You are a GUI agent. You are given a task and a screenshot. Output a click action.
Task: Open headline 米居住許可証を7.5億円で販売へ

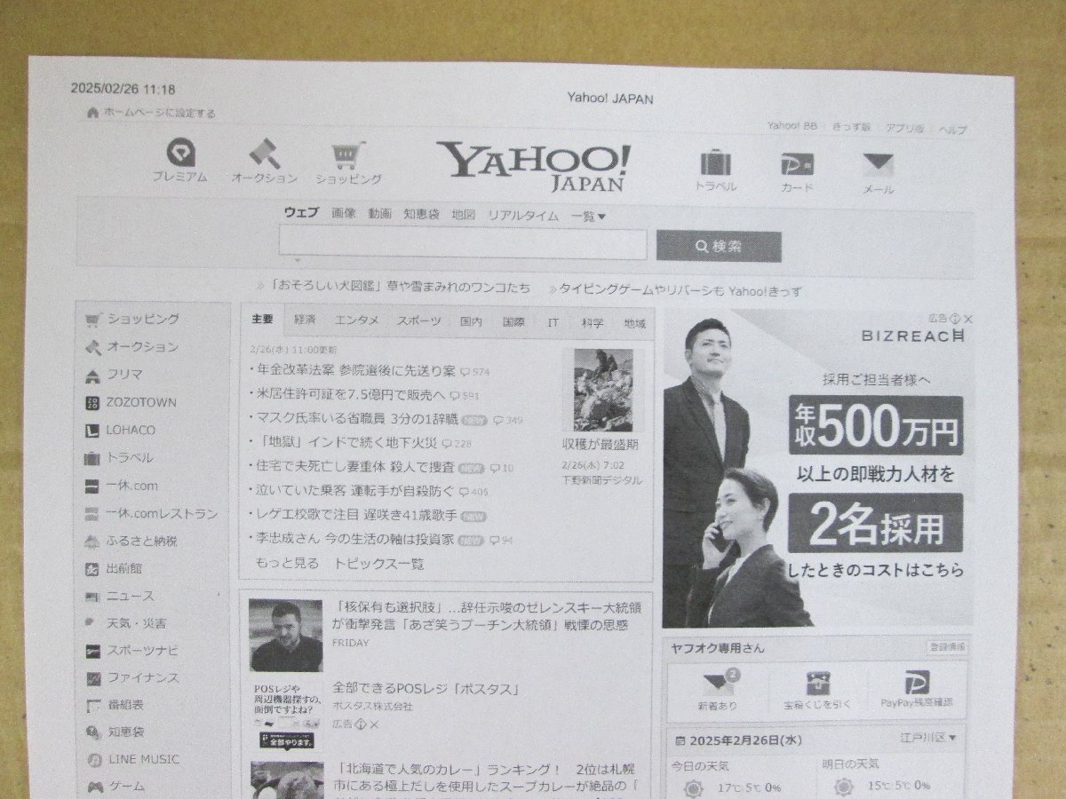point(349,393)
